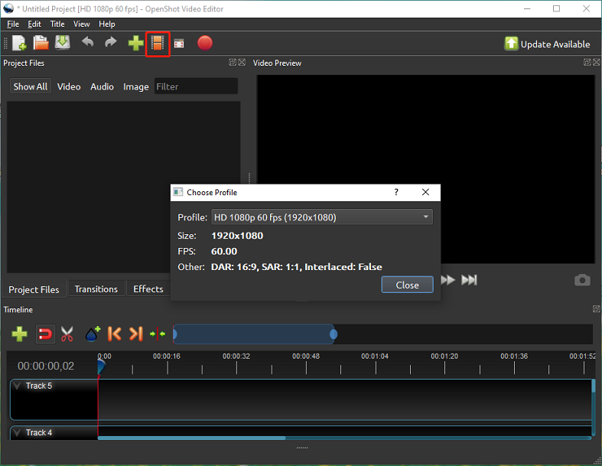Open the Title menu
The height and width of the screenshot is (466, 602).
pos(57,24)
